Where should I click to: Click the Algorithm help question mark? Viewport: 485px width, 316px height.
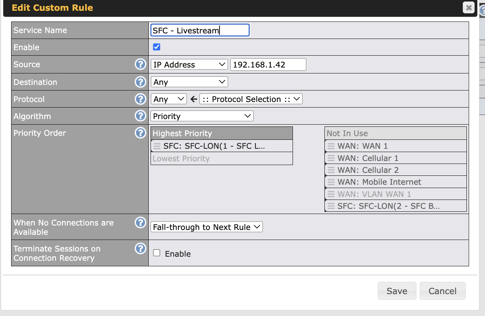140,116
